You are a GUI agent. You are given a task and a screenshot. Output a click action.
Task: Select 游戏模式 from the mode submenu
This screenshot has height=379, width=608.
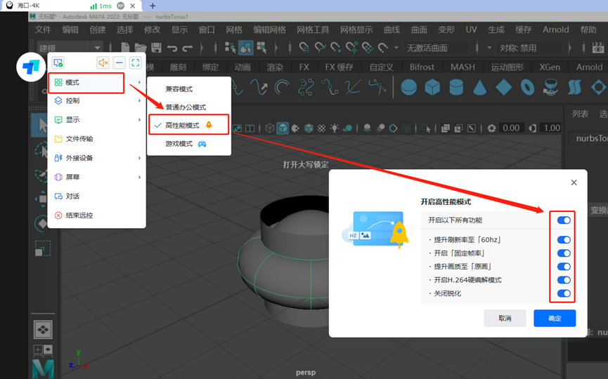(186, 144)
